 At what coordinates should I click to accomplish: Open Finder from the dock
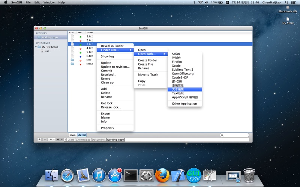[x=51, y=175]
